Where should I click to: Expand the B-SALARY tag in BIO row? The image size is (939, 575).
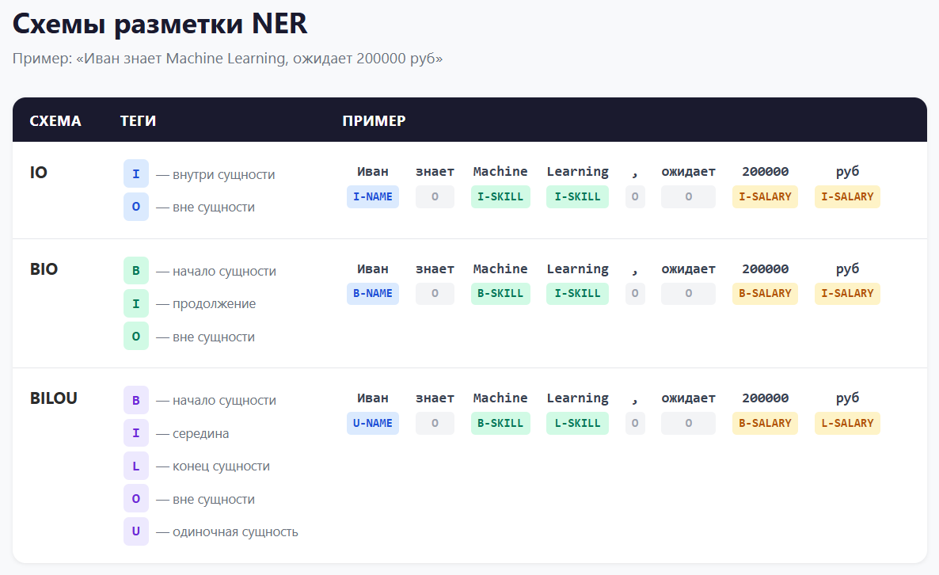tap(765, 293)
